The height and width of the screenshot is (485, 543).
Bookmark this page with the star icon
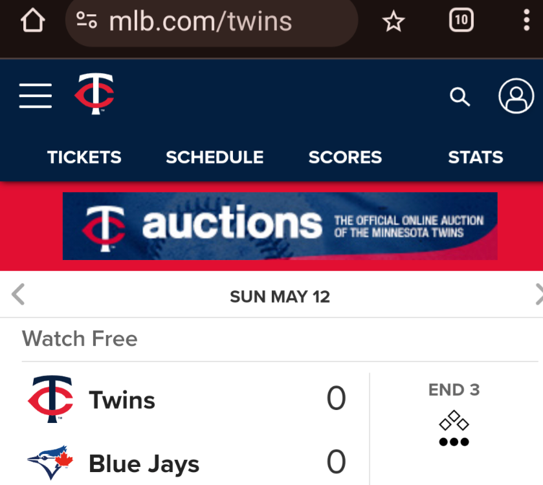pyautogui.click(x=393, y=21)
